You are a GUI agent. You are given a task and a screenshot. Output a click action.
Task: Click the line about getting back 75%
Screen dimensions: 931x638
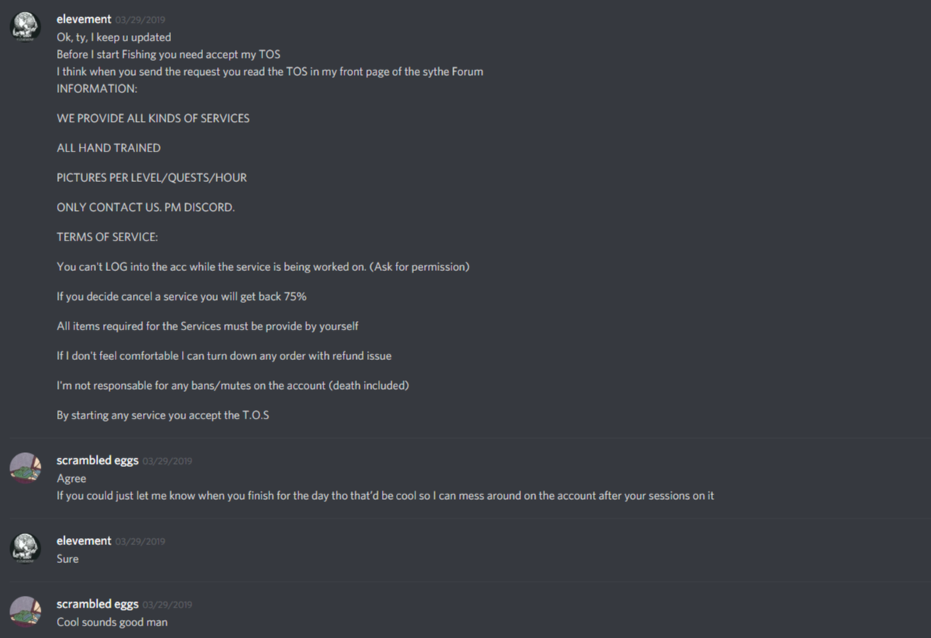pos(182,296)
